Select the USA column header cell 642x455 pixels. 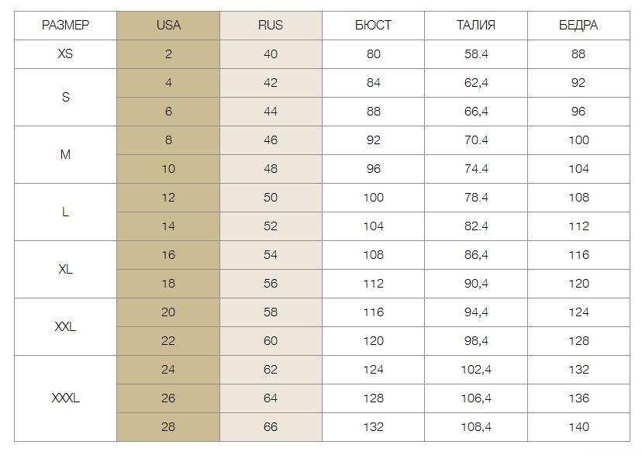point(168,25)
